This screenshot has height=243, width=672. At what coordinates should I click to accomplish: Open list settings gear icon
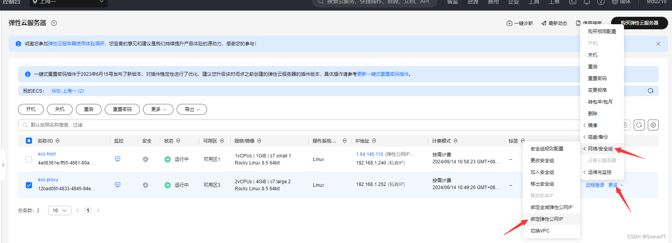653,125
